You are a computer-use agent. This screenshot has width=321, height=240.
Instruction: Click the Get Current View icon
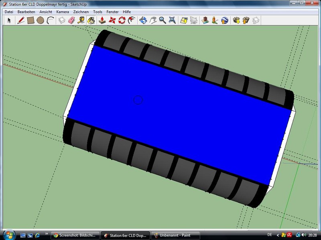click(184, 20)
